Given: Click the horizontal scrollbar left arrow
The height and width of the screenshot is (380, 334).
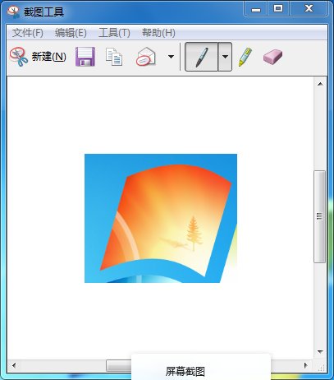Looking at the screenshot, I should 14,365.
